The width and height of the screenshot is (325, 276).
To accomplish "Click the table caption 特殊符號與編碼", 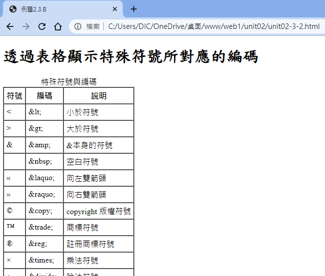I will point(68,82).
